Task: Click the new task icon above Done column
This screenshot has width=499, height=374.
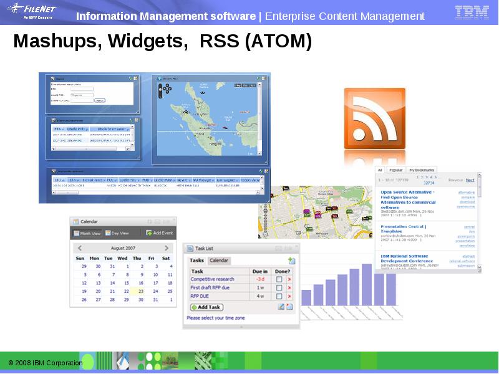Action: 291,261
